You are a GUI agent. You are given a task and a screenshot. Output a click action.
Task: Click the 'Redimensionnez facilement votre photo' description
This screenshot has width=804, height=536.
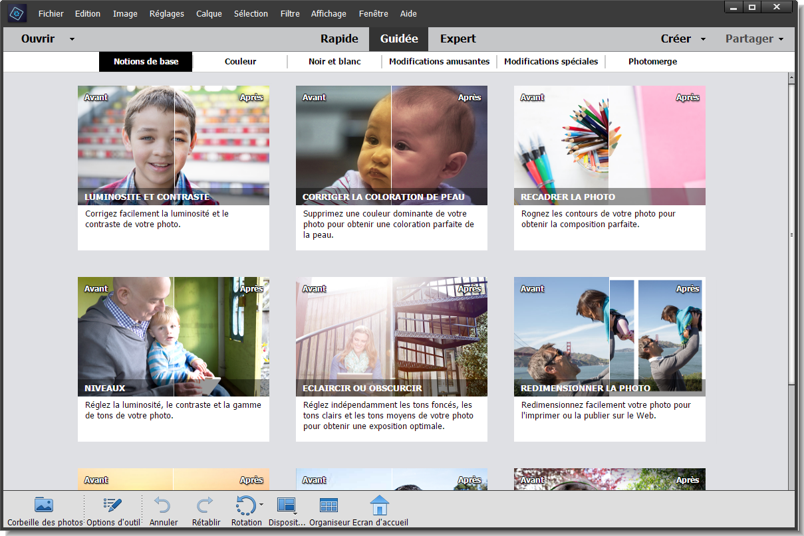point(606,410)
